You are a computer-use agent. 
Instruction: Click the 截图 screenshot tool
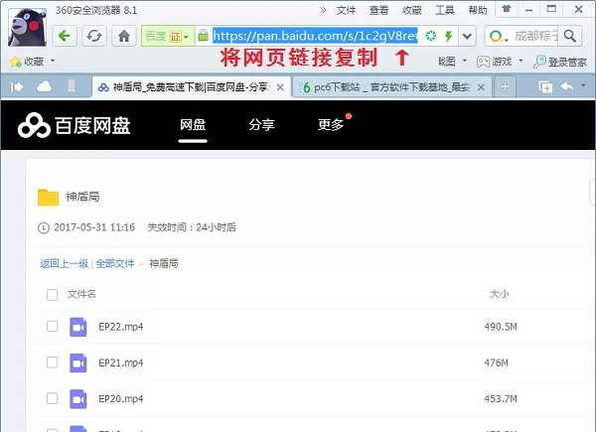click(x=447, y=62)
